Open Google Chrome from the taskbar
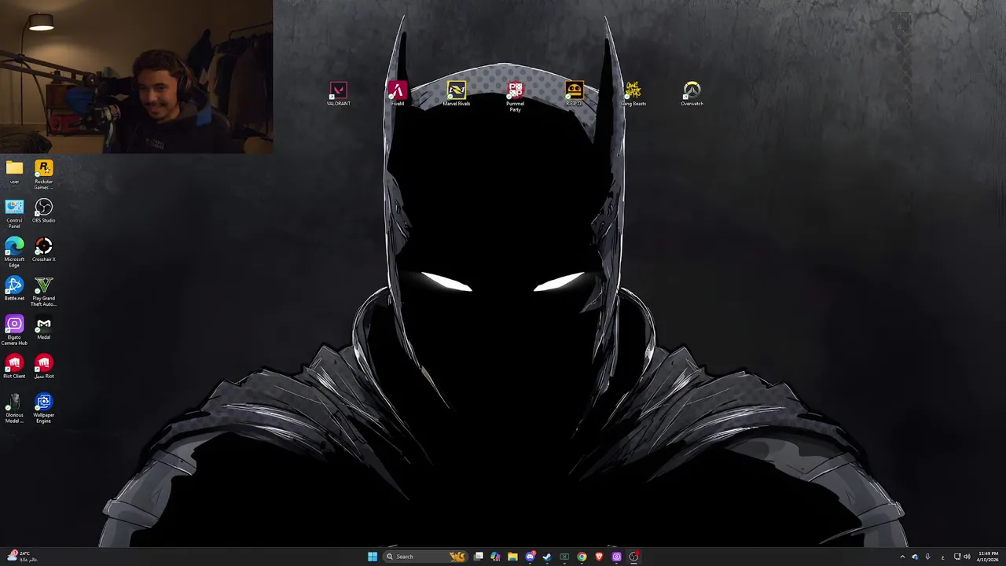The width and height of the screenshot is (1006, 566). point(582,557)
